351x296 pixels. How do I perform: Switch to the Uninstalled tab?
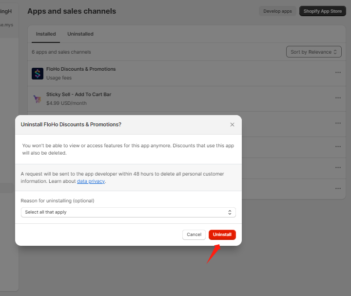tap(80, 34)
